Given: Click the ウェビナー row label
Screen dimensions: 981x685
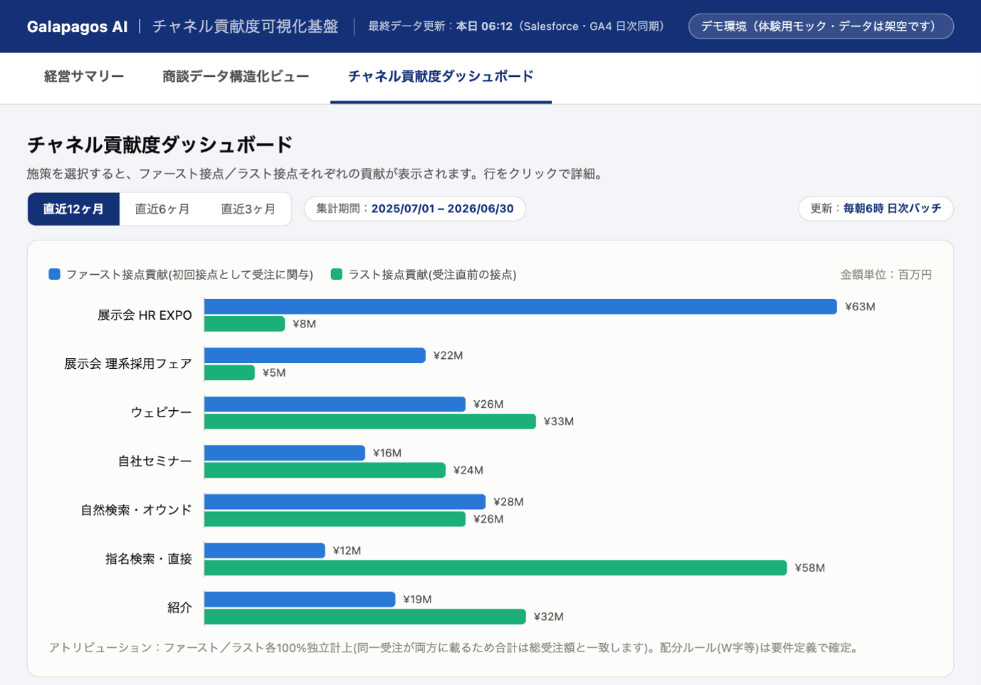Looking at the screenshot, I should pyautogui.click(x=162, y=413).
